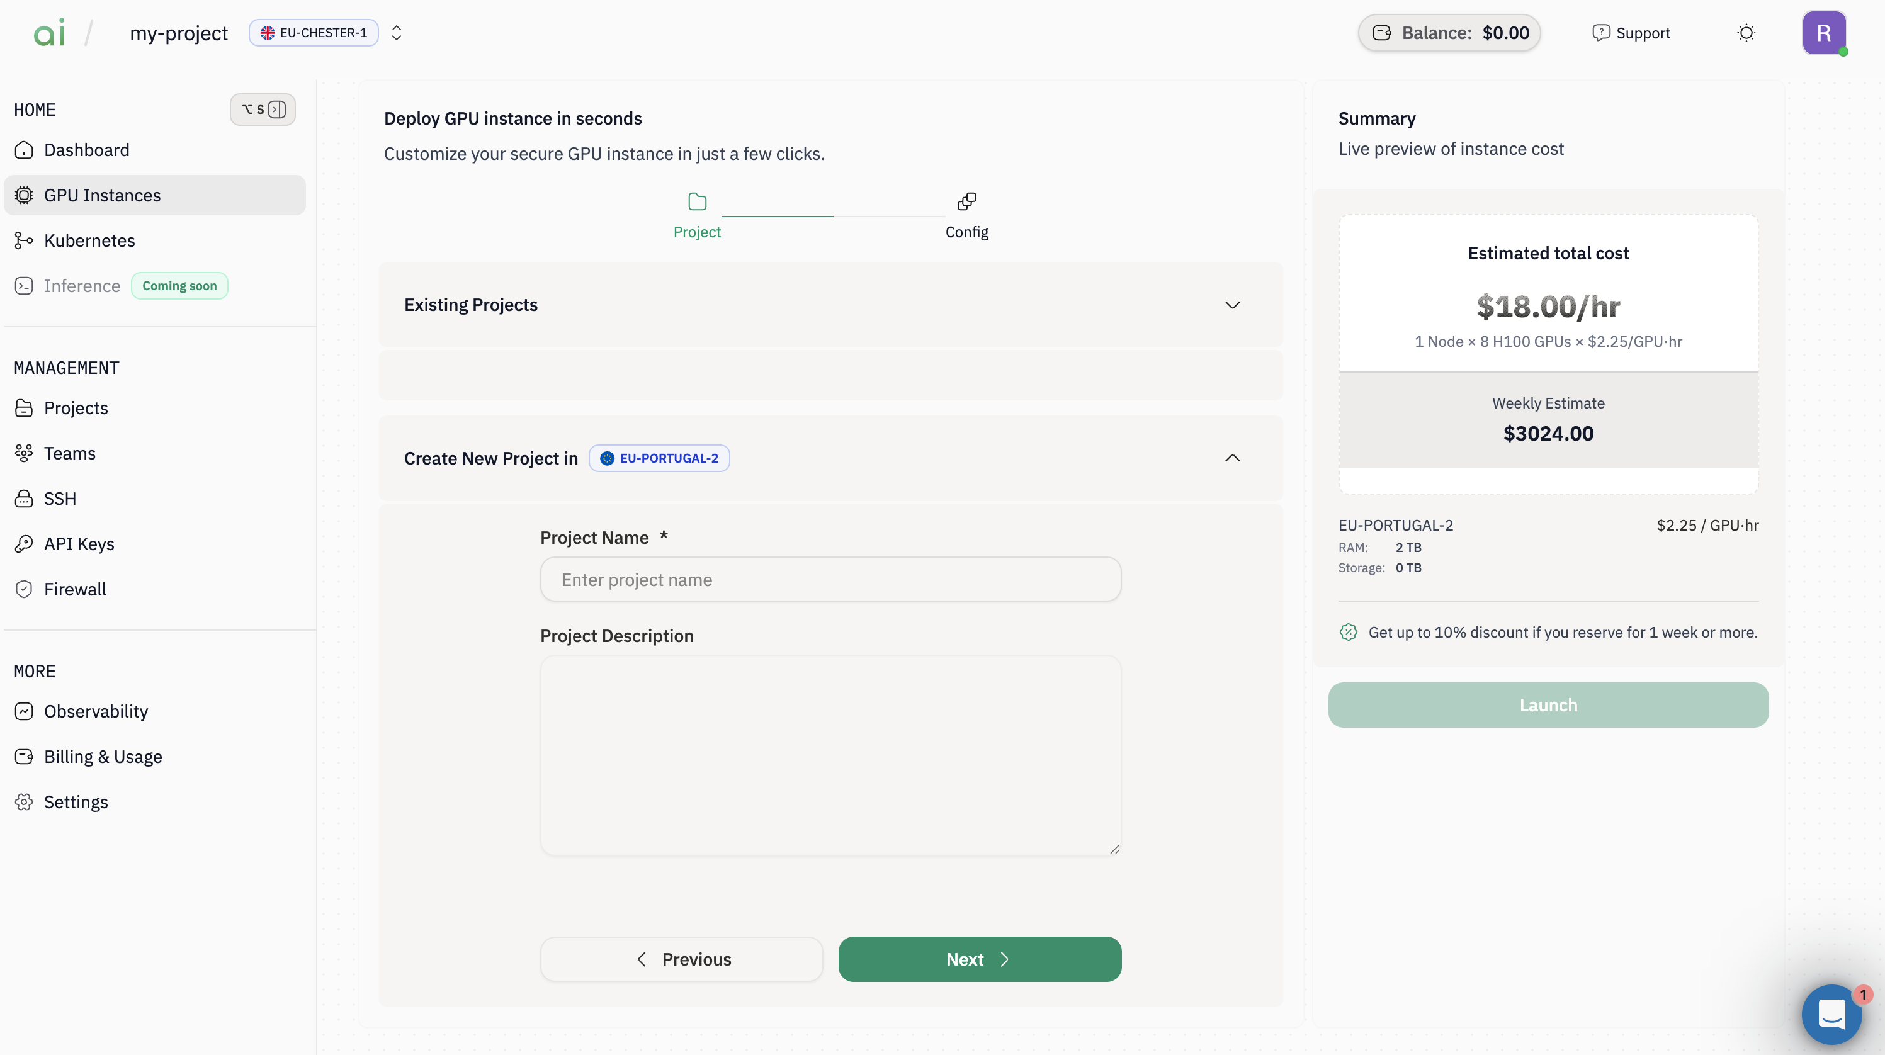Go to the Firewall page
Viewport: 1885px width, 1055px height.
[75, 589]
